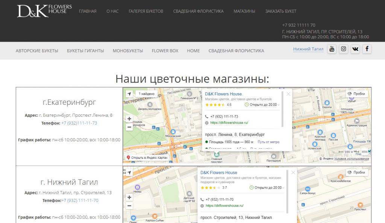Open the О НАС menu item
The image size is (385, 223).
[x=112, y=11]
